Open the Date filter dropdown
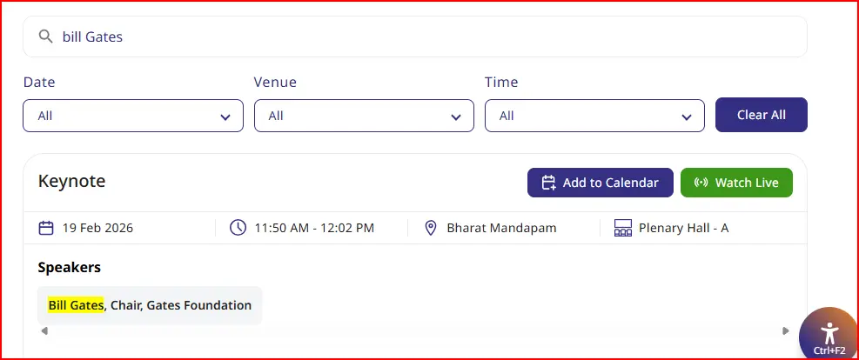This screenshot has width=859, height=360. pos(133,116)
